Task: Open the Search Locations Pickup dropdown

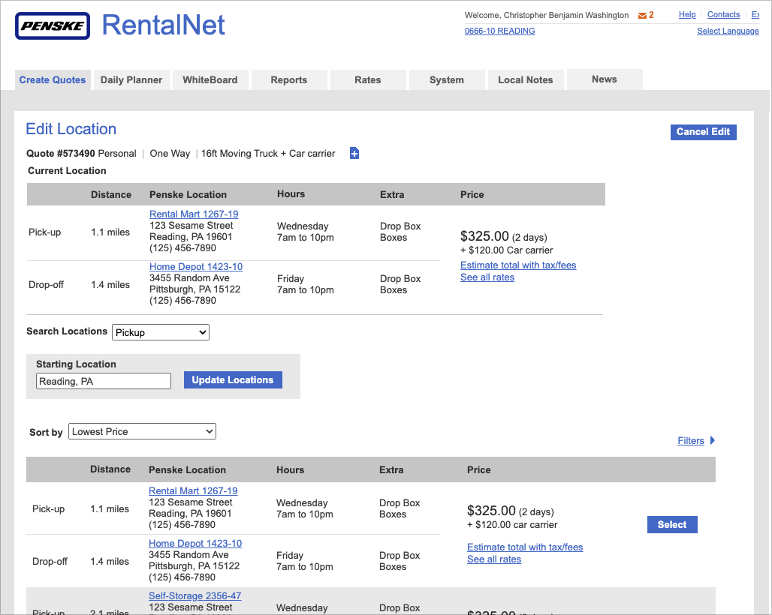Action: pos(161,332)
